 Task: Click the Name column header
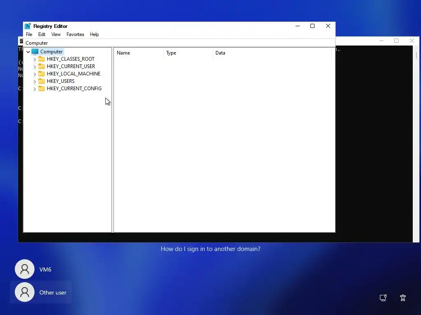click(139, 53)
